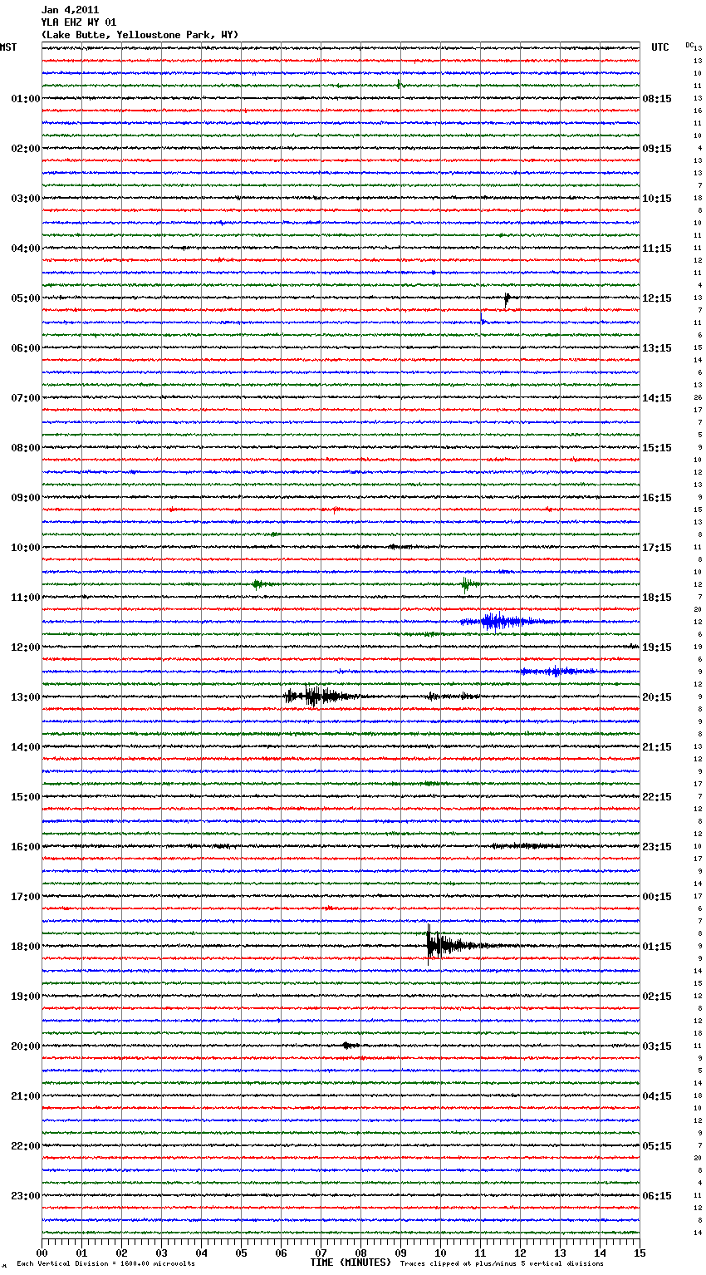This screenshot has width=706, height=1275.
Task: Click minute tick label '15' on bottom axis
Action: 640,1253
